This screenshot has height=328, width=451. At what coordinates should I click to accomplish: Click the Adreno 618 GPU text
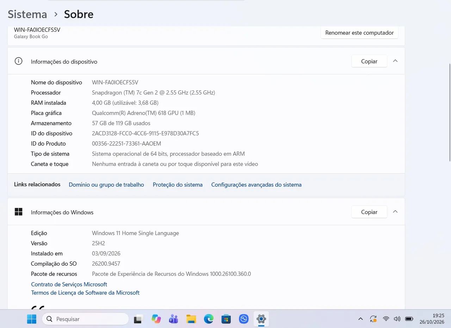tap(143, 113)
